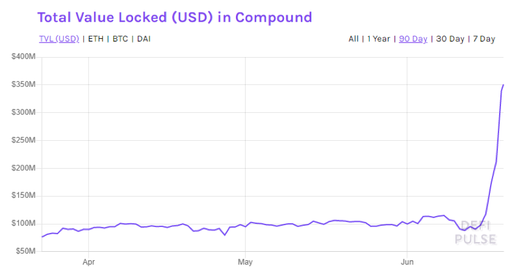This screenshot has height=270, width=518.
Task: Click the Apr x-axis label
Action: pyautogui.click(x=88, y=262)
